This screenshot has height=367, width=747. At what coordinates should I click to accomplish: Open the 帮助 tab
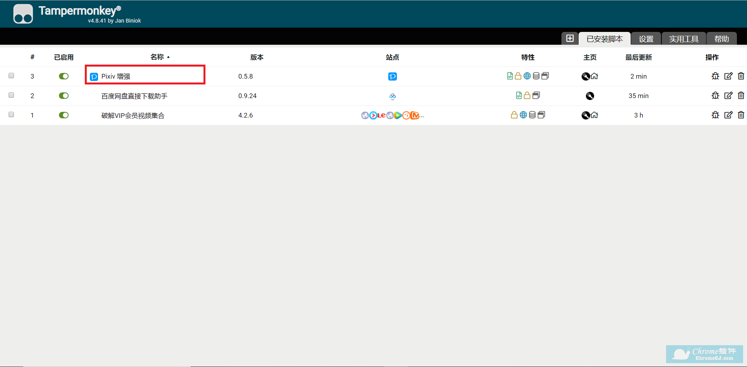click(x=722, y=39)
